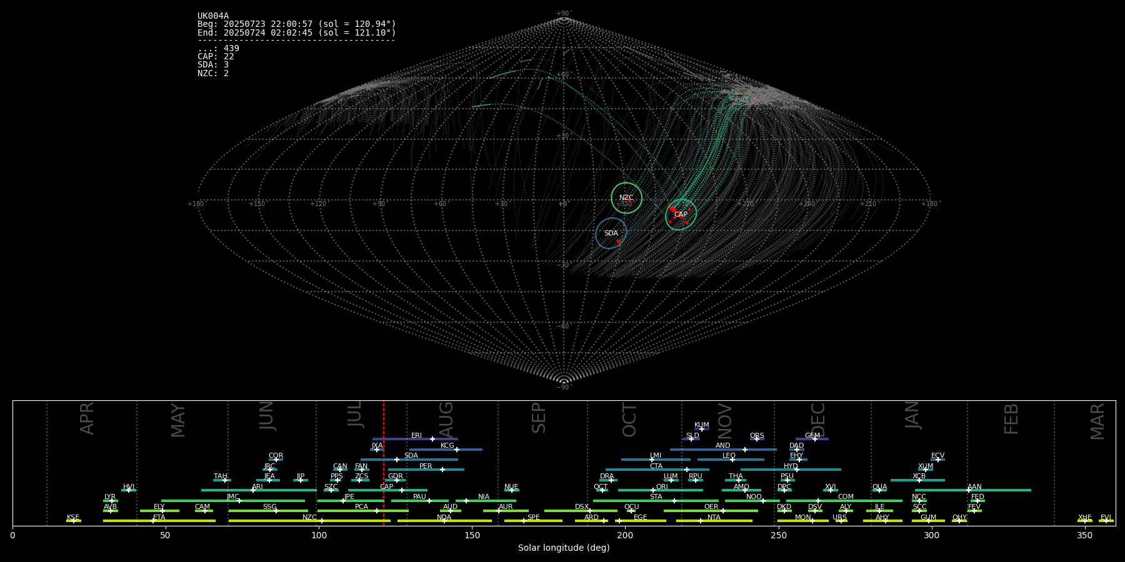Click the 'Solar longitude (deg)' axis label
The width and height of the screenshot is (1125, 562).
[564, 548]
